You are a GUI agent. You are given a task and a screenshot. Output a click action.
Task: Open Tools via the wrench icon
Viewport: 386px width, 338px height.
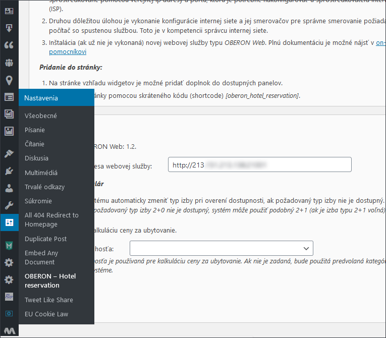[x=9, y=205]
